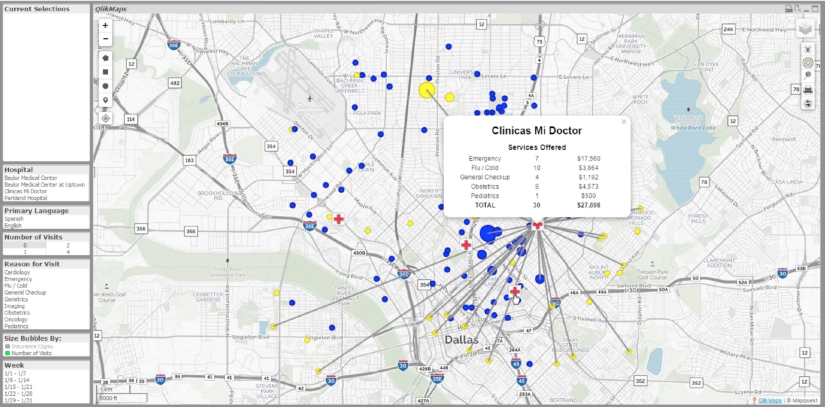Select Parkland Hospital in Hospital list
This screenshot has height=407, width=825.
[26, 198]
